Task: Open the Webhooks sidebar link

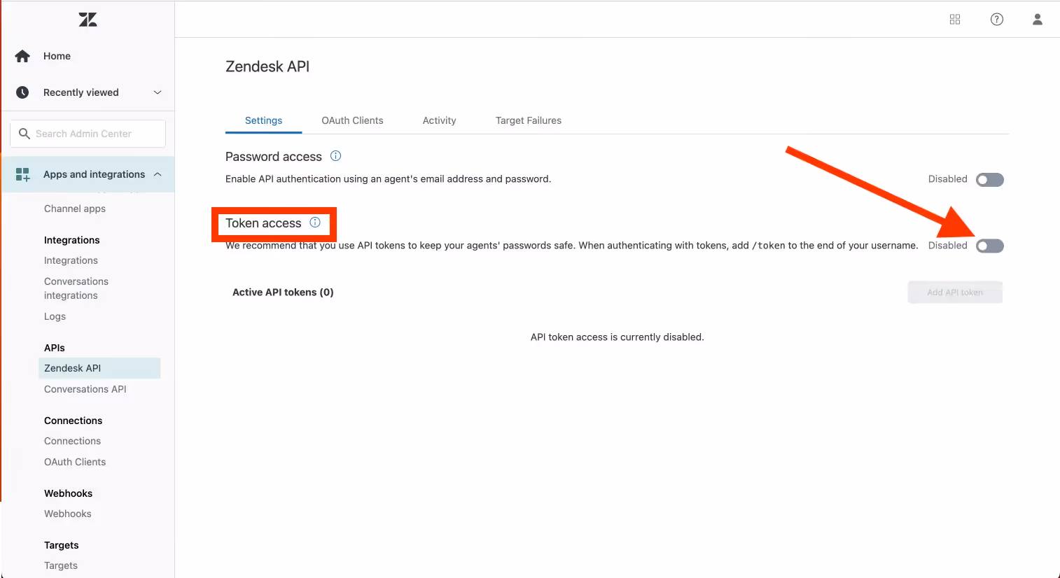Action: (68, 514)
